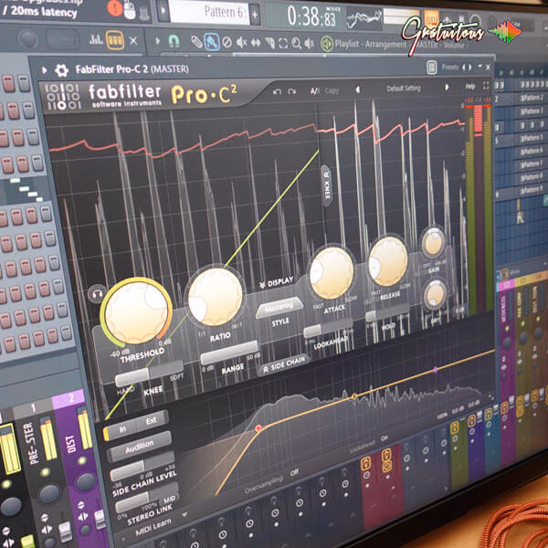Click the Pro-C 2 redo arrow

pyautogui.click(x=292, y=91)
